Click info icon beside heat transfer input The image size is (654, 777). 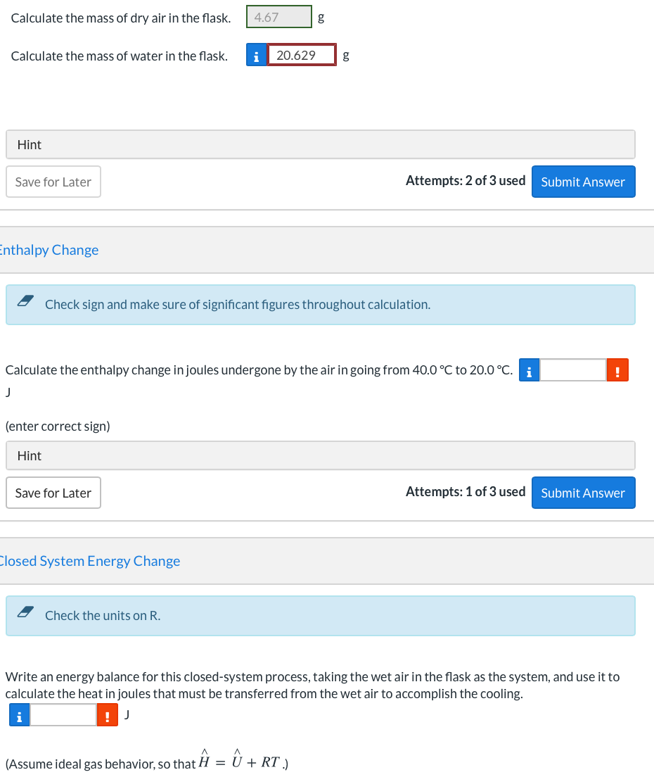[x=19, y=714]
